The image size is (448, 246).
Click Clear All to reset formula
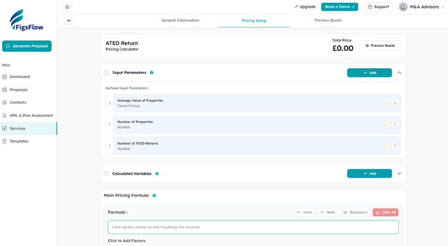(x=385, y=212)
